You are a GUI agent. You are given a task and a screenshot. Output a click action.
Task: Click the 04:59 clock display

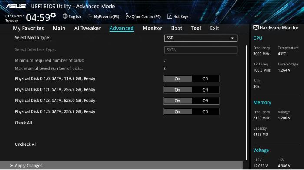click(38, 18)
